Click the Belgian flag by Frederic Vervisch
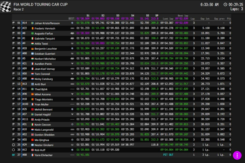This screenshot has height=163, width=245. pyautogui.click(x=32, y=28)
